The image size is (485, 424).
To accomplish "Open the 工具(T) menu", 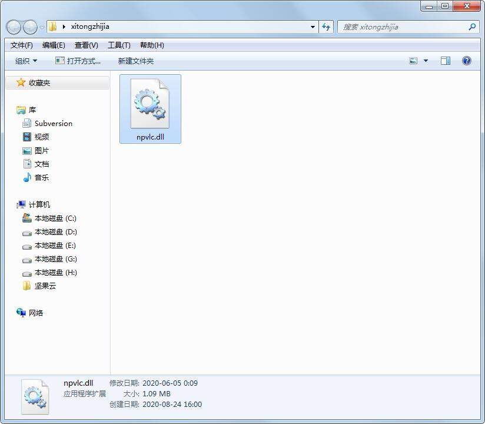I will (119, 45).
